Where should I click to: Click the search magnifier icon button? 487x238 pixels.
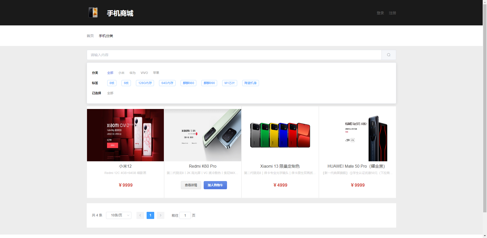click(389, 55)
